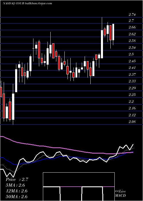143x201 pixels.
Task: Click the 'Price : 2.7' readout
Action: [x=17, y=179]
